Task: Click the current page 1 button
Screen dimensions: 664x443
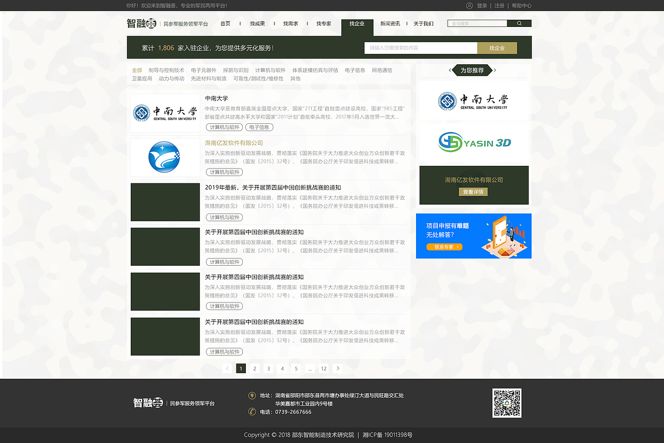Action: pyautogui.click(x=241, y=368)
